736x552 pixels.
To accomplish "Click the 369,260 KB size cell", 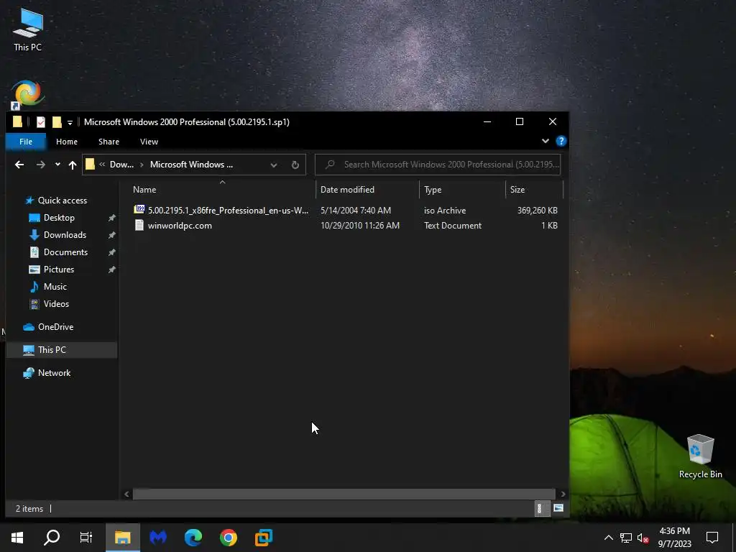I will [x=538, y=211].
